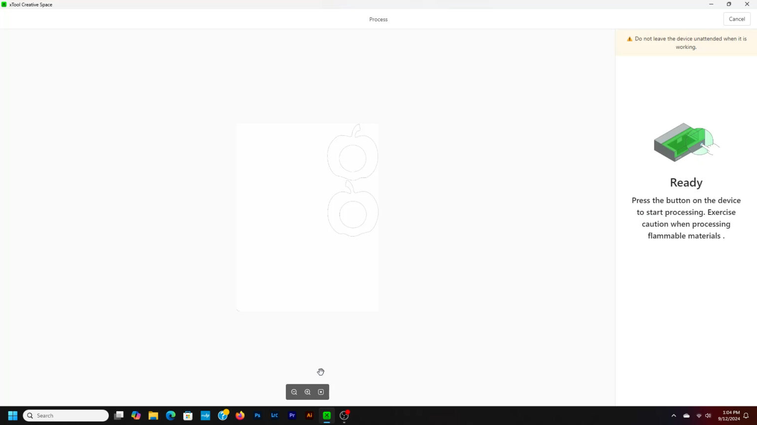Open Photoshop from the taskbar
Image resolution: width=757 pixels, height=425 pixels.
(257, 416)
